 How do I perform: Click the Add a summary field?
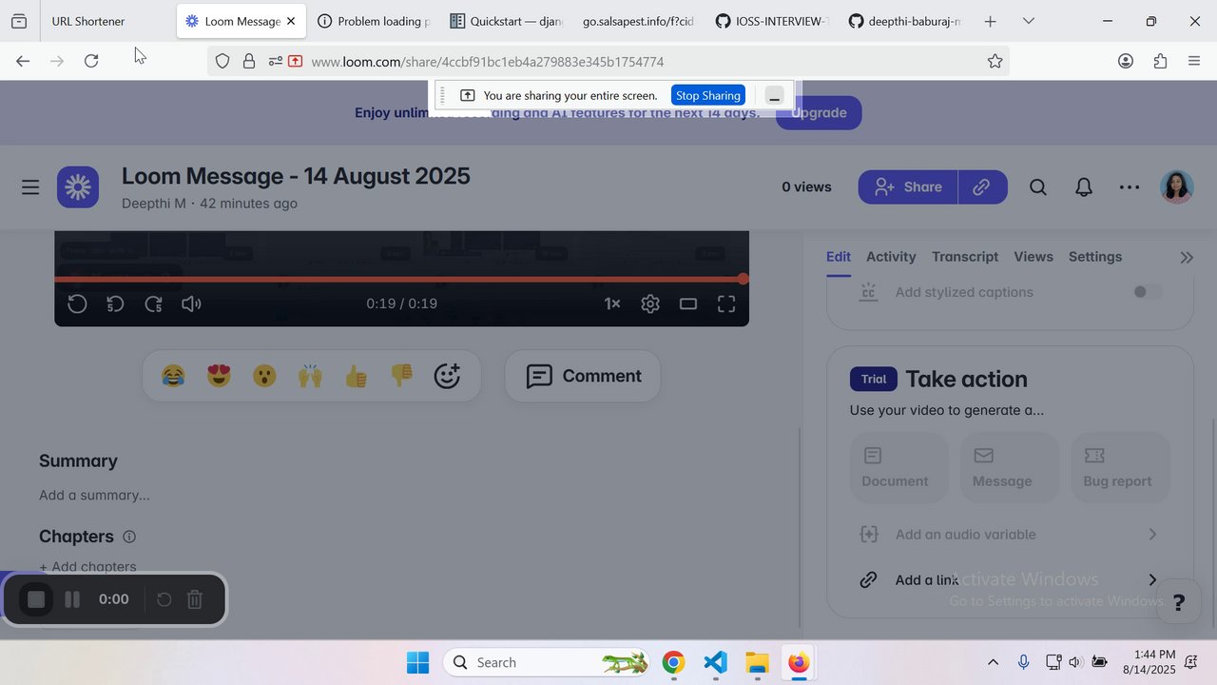(94, 495)
